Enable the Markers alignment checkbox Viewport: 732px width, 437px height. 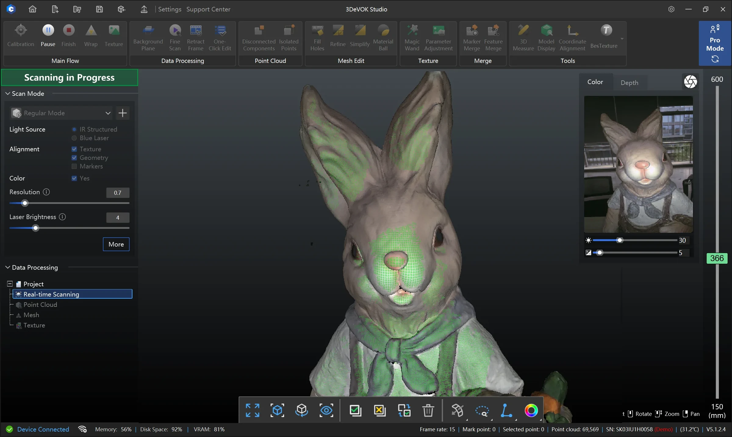74,166
